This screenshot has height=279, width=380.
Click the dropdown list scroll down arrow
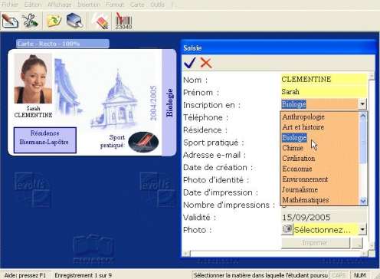click(363, 201)
